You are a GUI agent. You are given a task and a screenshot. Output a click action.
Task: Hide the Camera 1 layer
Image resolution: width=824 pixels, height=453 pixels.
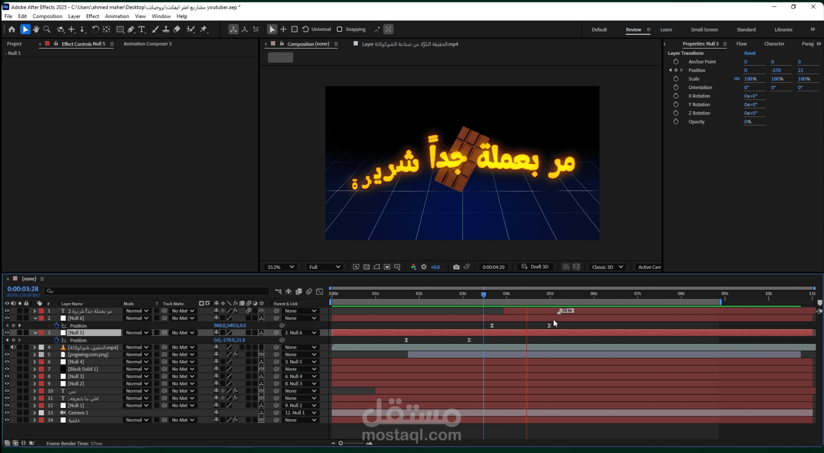coord(7,413)
